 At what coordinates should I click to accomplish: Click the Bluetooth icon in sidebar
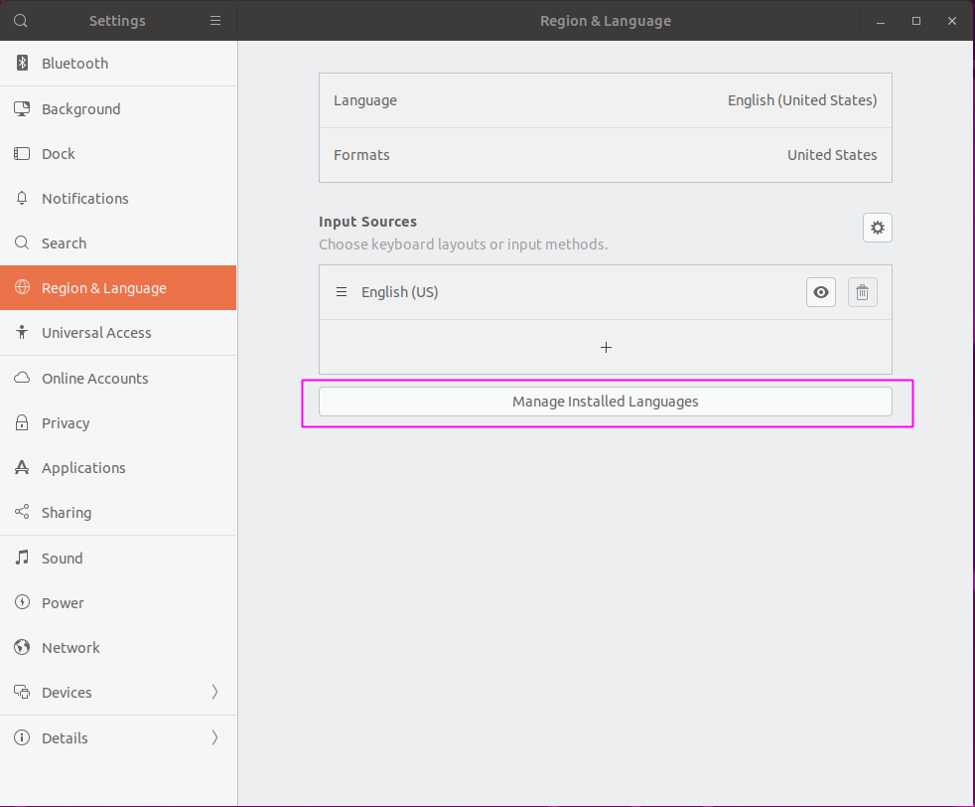coord(22,63)
